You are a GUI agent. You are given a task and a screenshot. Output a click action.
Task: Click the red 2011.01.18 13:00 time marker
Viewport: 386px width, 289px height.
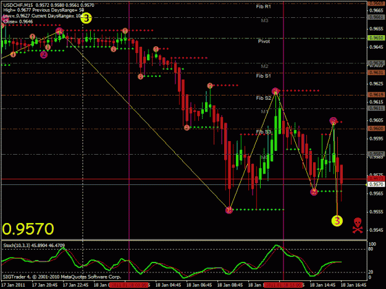point(283,285)
